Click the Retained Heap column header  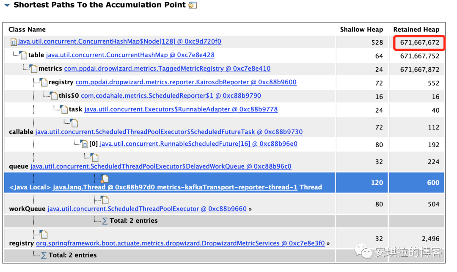pos(416,30)
